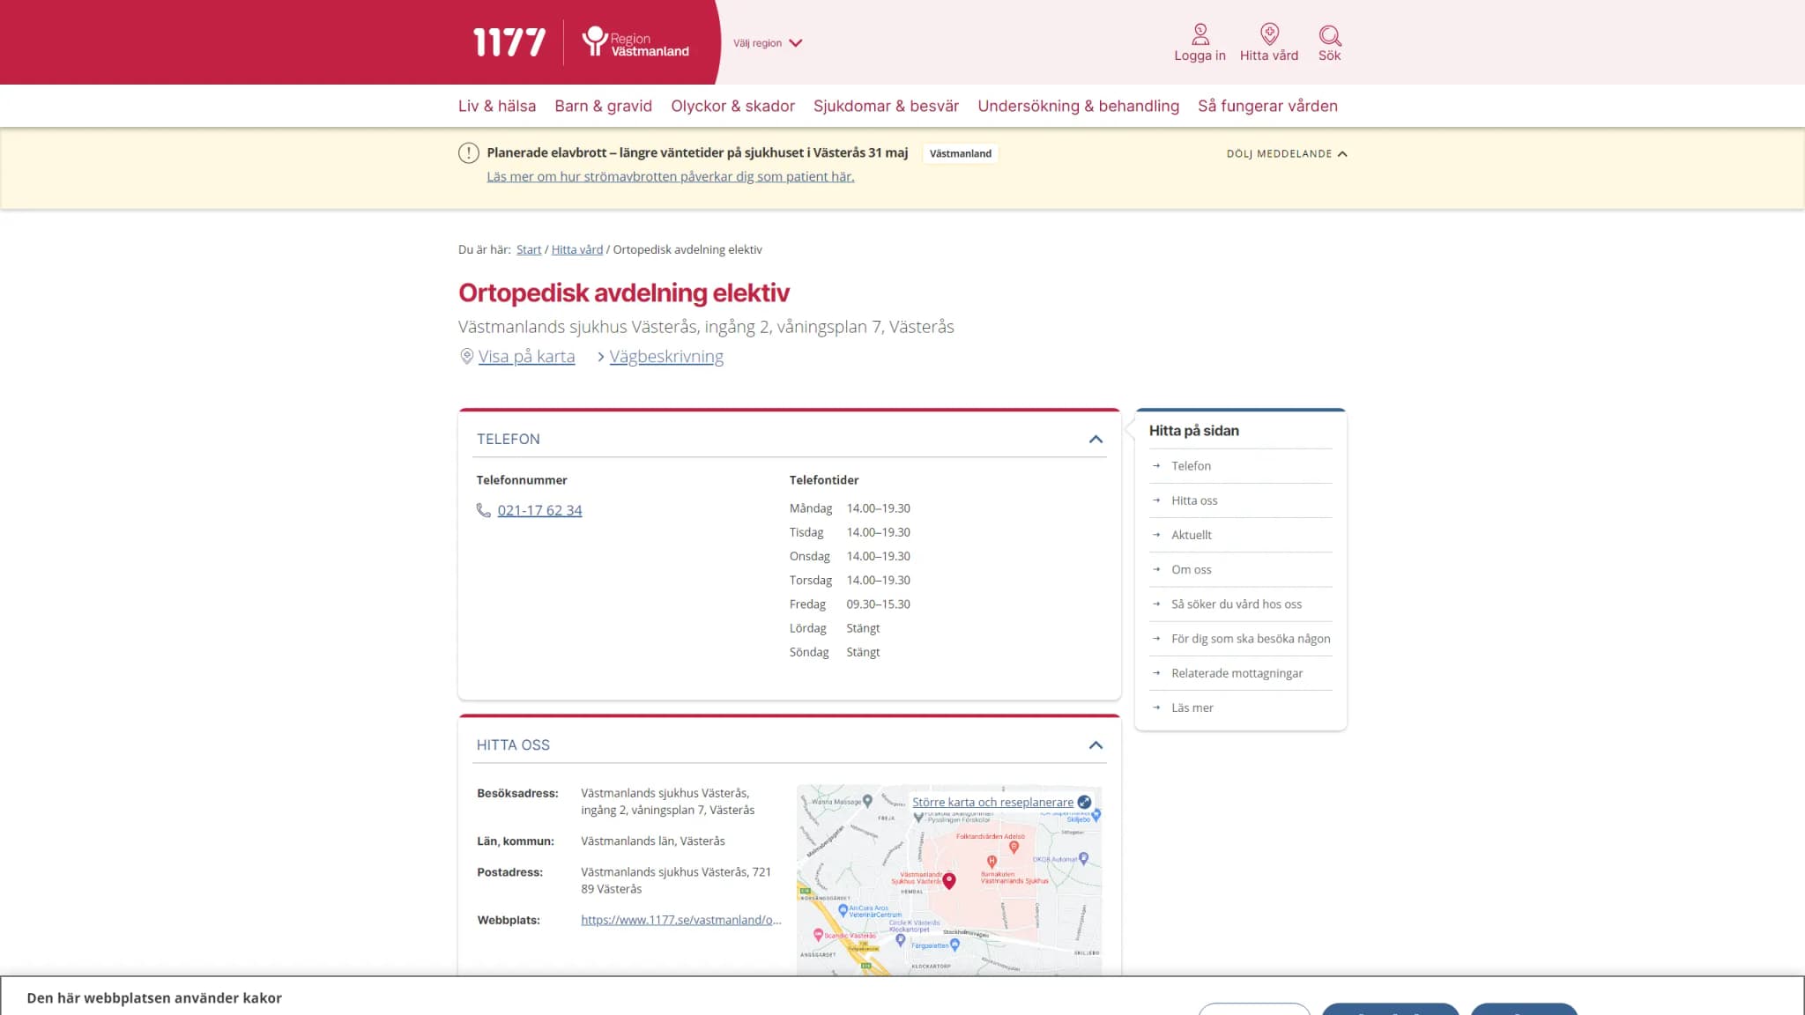
Task: Jump to För dig som ska besöka någon
Action: pyautogui.click(x=1251, y=639)
